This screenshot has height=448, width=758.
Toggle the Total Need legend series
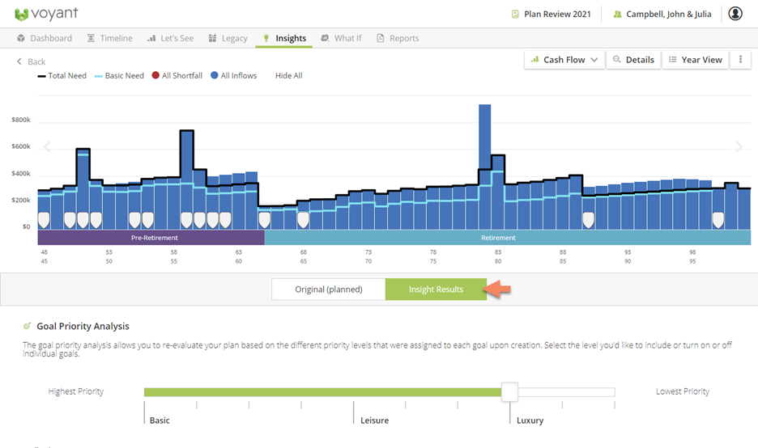[62, 76]
